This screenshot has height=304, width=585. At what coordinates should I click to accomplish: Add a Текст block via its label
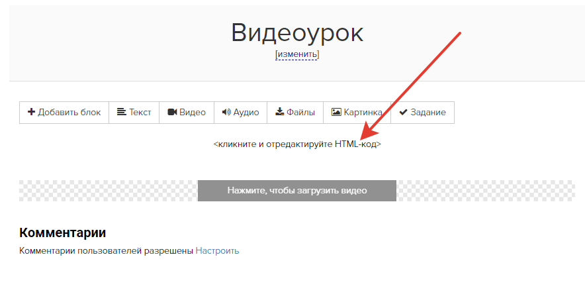tap(140, 112)
